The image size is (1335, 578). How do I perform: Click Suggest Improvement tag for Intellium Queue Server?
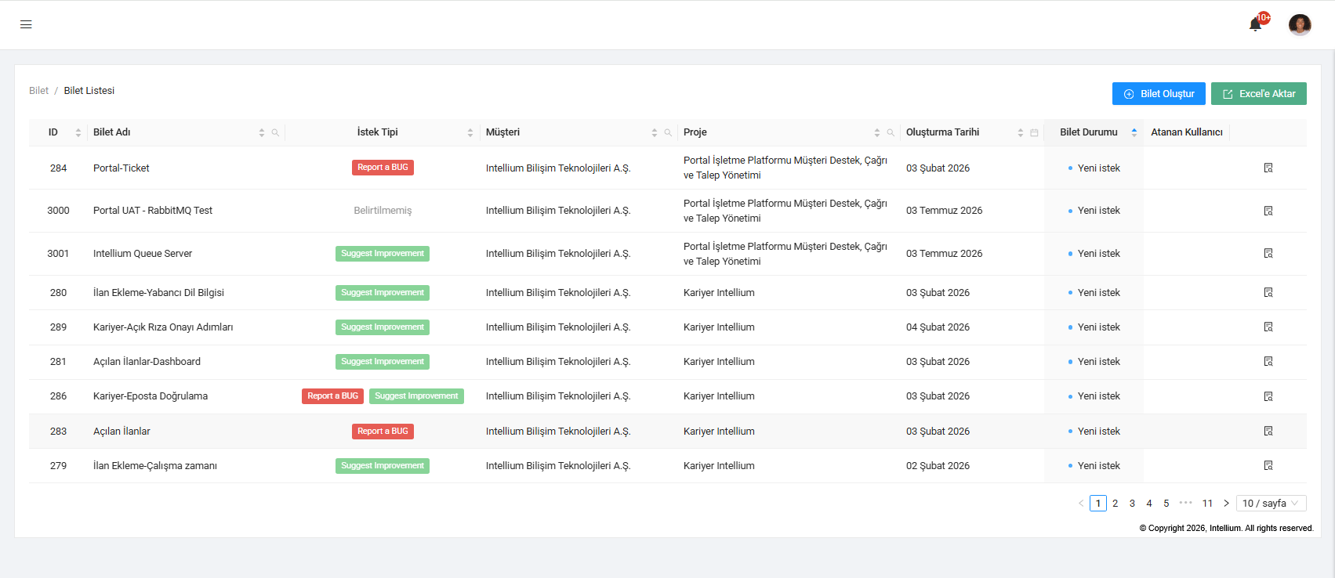click(383, 254)
